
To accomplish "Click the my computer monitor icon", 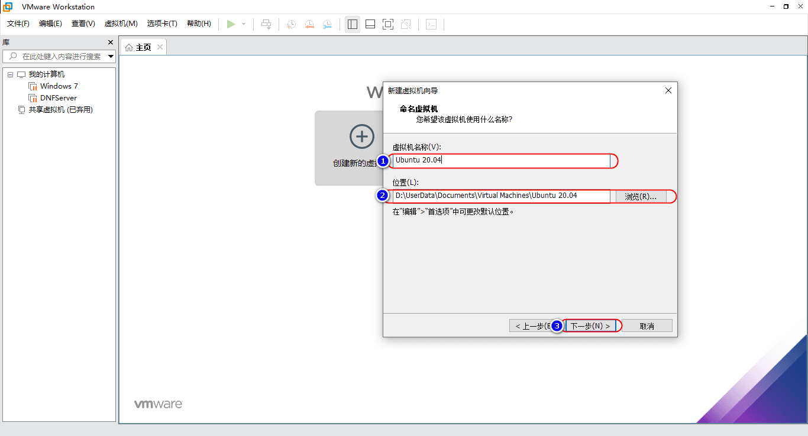I will pos(21,74).
